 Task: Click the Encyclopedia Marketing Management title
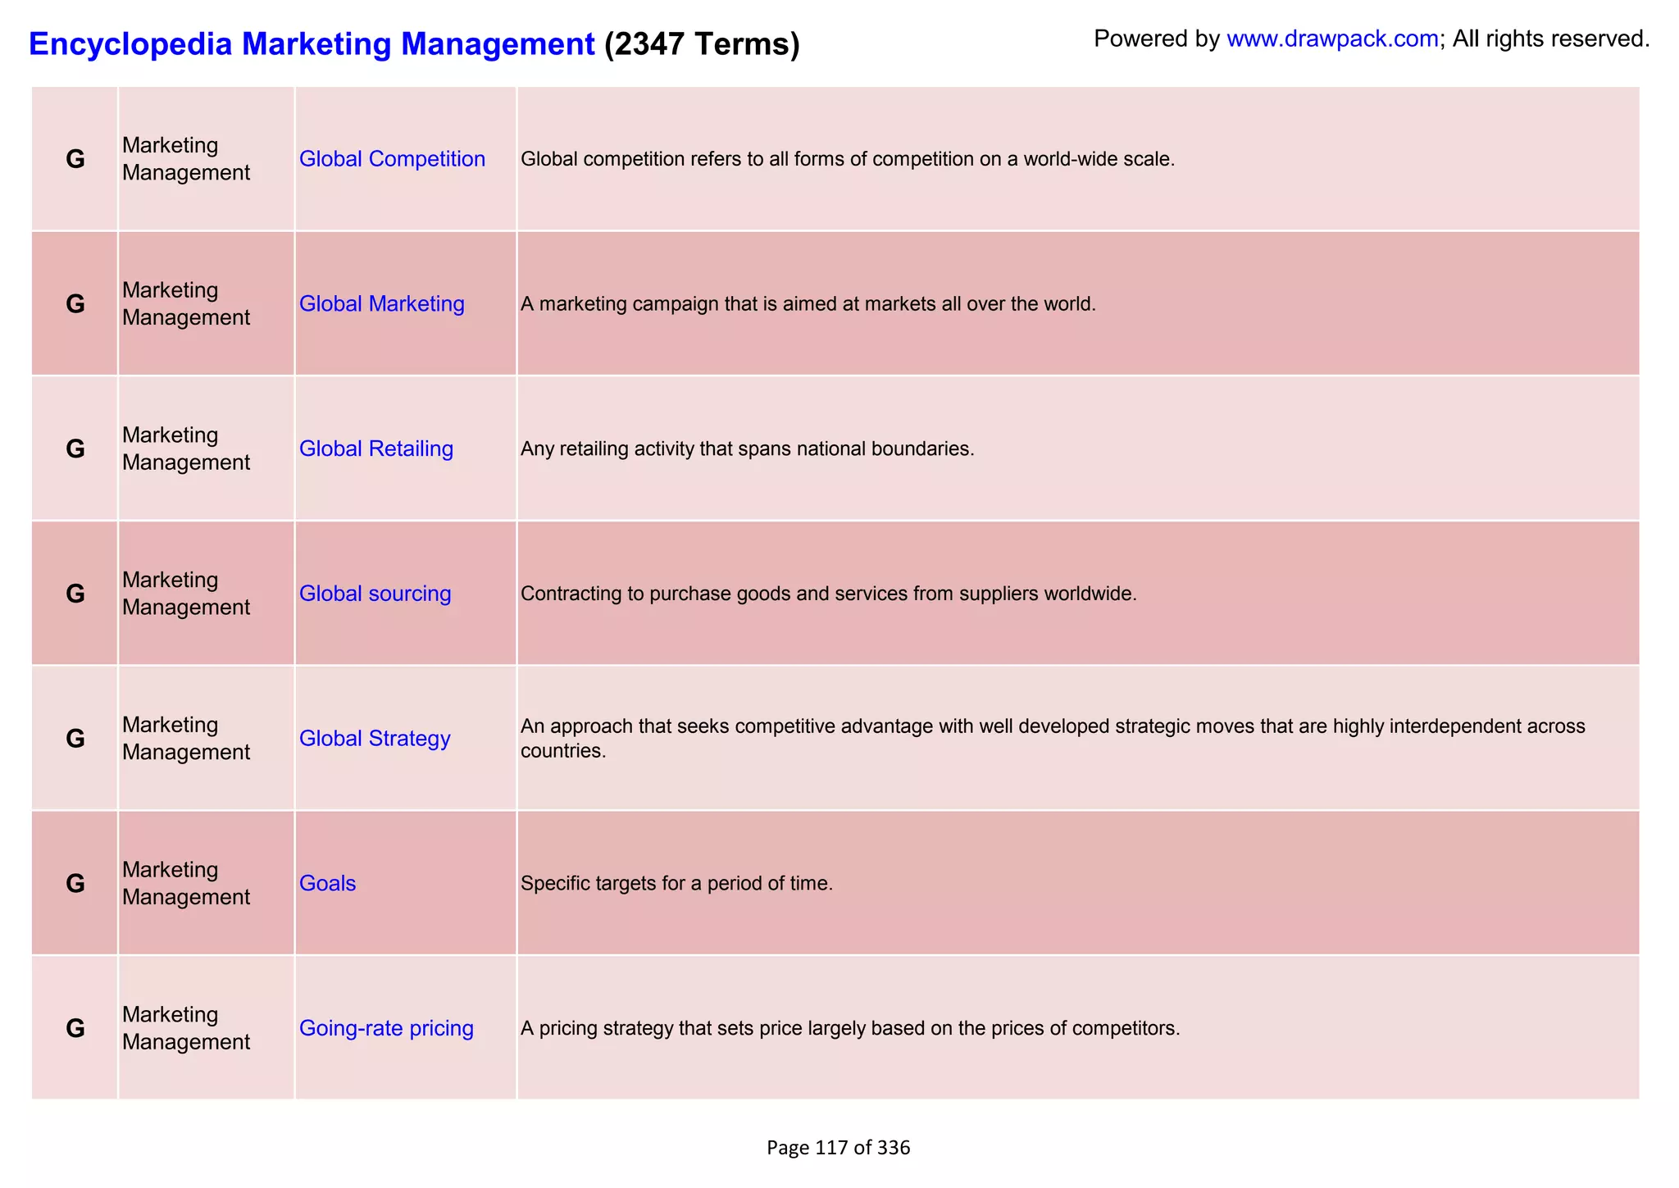click(x=312, y=43)
